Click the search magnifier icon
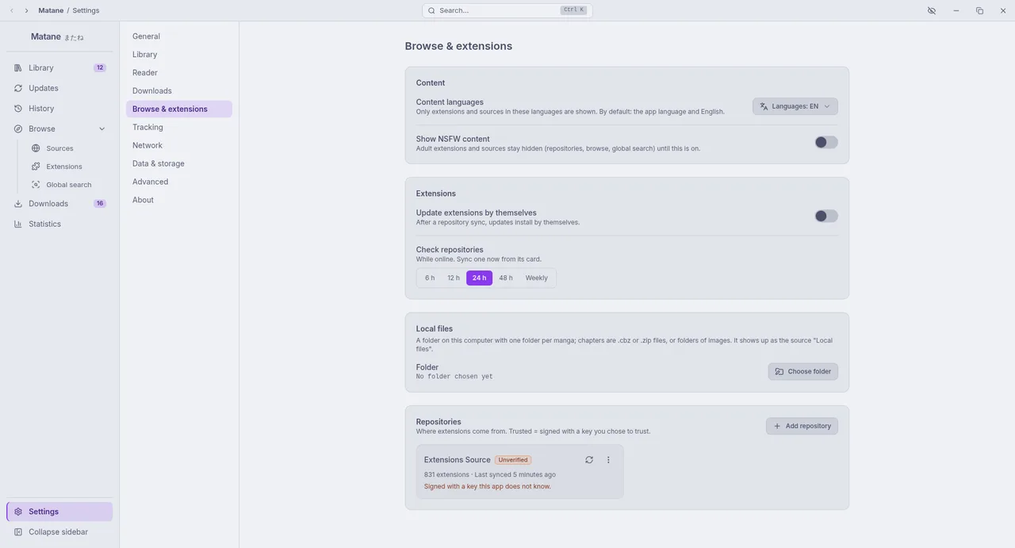The width and height of the screenshot is (1015, 548). click(431, 10)
